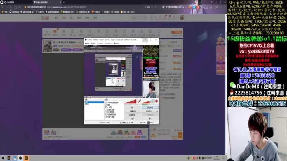
Task: Click the orange button at streamer toolbar right
Action: pos(177,32)
